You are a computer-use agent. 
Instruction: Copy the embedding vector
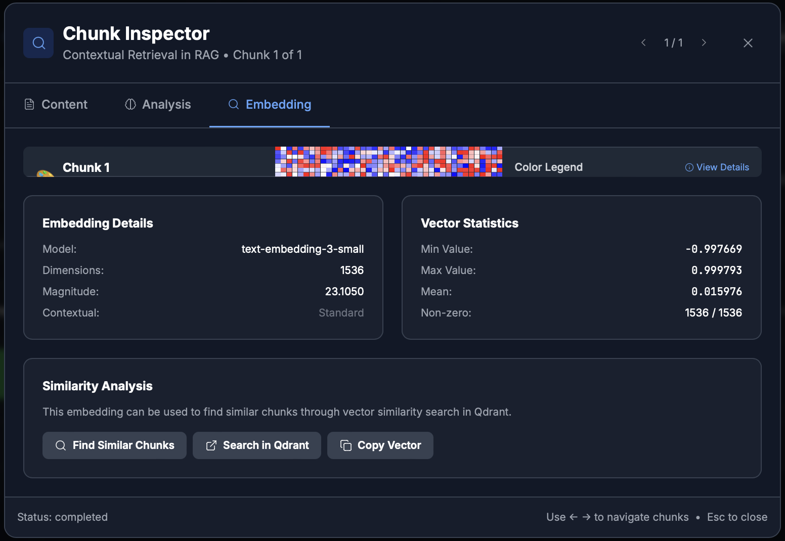pyautogui.click(x=380, y=445)
